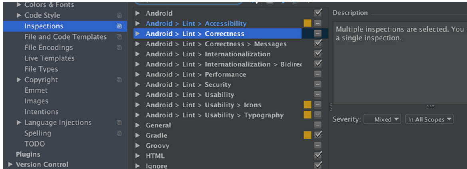Click the Usability Icons yellow swatch

click(x=307, y=105)
